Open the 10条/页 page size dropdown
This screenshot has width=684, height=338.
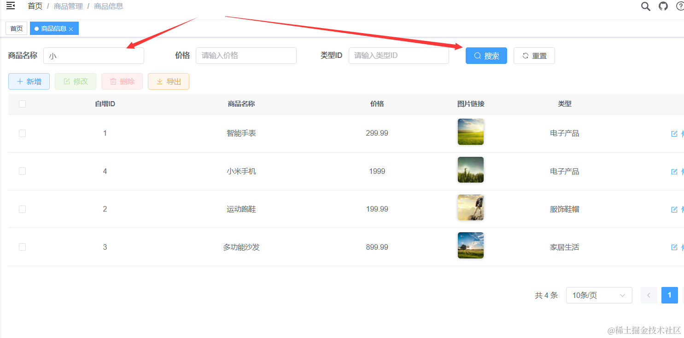point(599,295)
